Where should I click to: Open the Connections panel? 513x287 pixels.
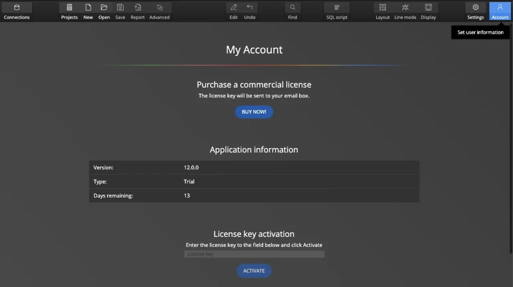click(x=17, y=11)
